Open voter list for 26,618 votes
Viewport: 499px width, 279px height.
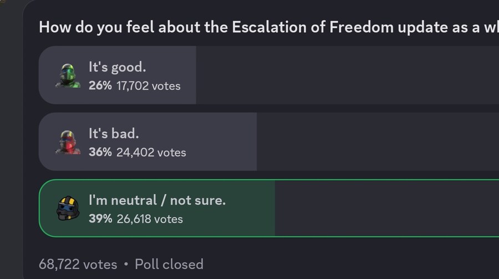click(150, 219)
